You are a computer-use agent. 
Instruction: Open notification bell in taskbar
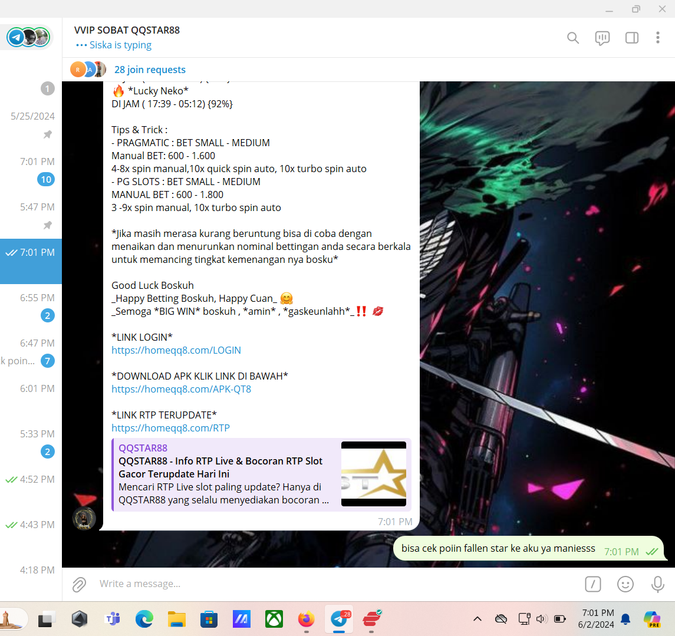625,619
